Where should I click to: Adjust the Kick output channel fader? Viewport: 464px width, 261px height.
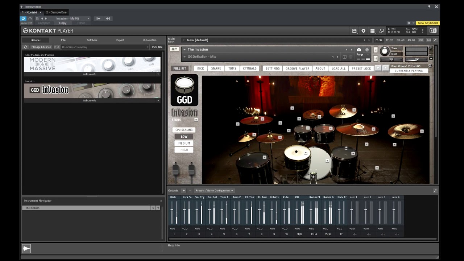pyautogui.click(x=172, y=210)
